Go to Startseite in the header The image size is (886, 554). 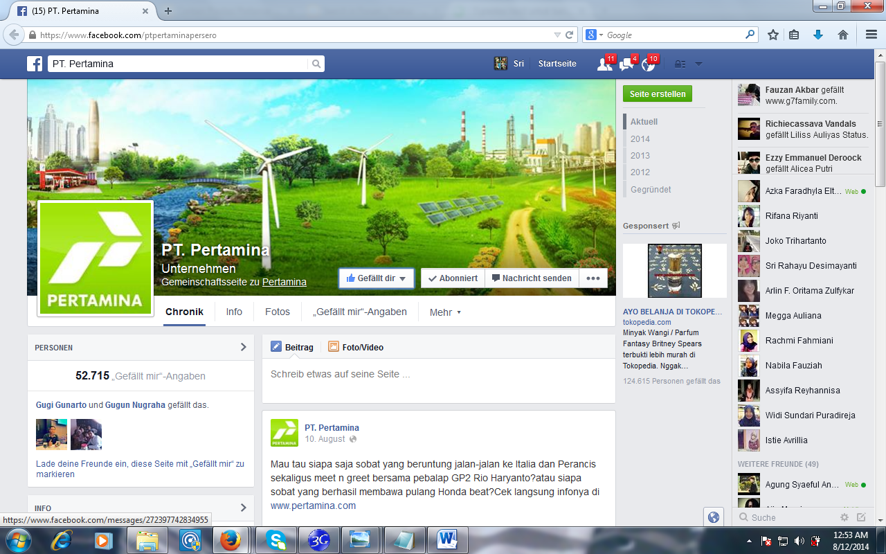(x=557, y=64)
